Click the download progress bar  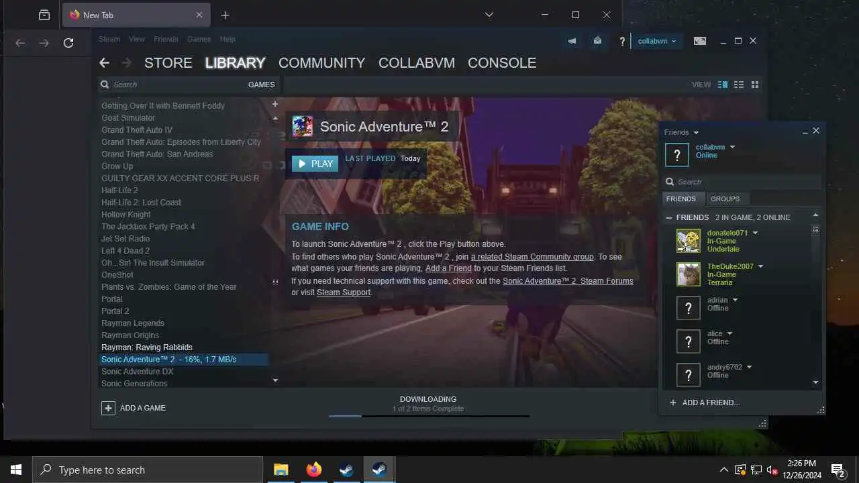click(x=429, y=416)
